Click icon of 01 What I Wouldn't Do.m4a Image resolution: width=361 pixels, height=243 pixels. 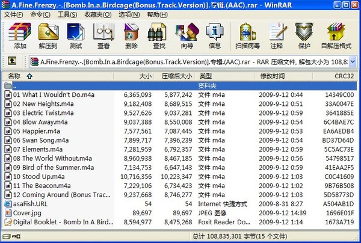point(8,94)
